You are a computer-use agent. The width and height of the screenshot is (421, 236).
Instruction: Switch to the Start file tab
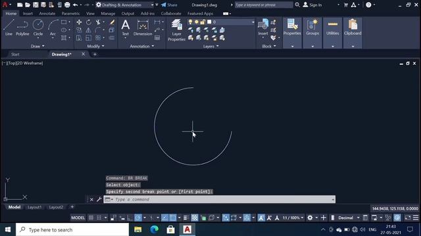pyautogui.click(x=15, y=54)
